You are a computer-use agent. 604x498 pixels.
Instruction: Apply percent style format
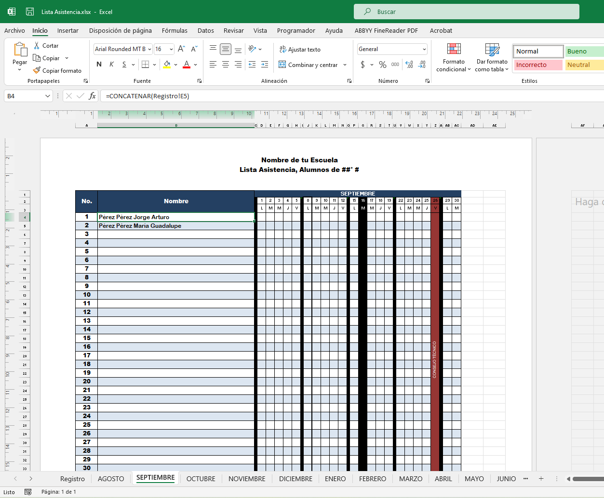tap(382, 65)
